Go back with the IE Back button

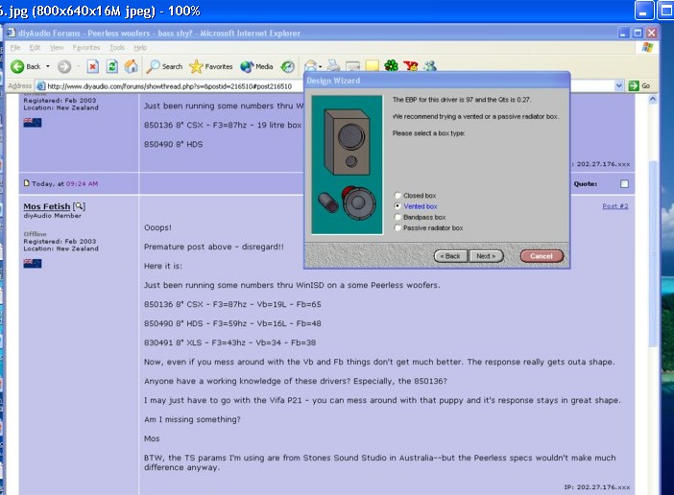point(26,66)
